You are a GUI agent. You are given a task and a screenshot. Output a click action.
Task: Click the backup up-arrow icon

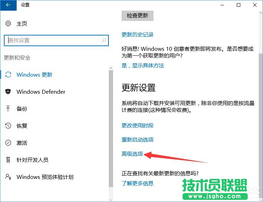coord(8,109)
